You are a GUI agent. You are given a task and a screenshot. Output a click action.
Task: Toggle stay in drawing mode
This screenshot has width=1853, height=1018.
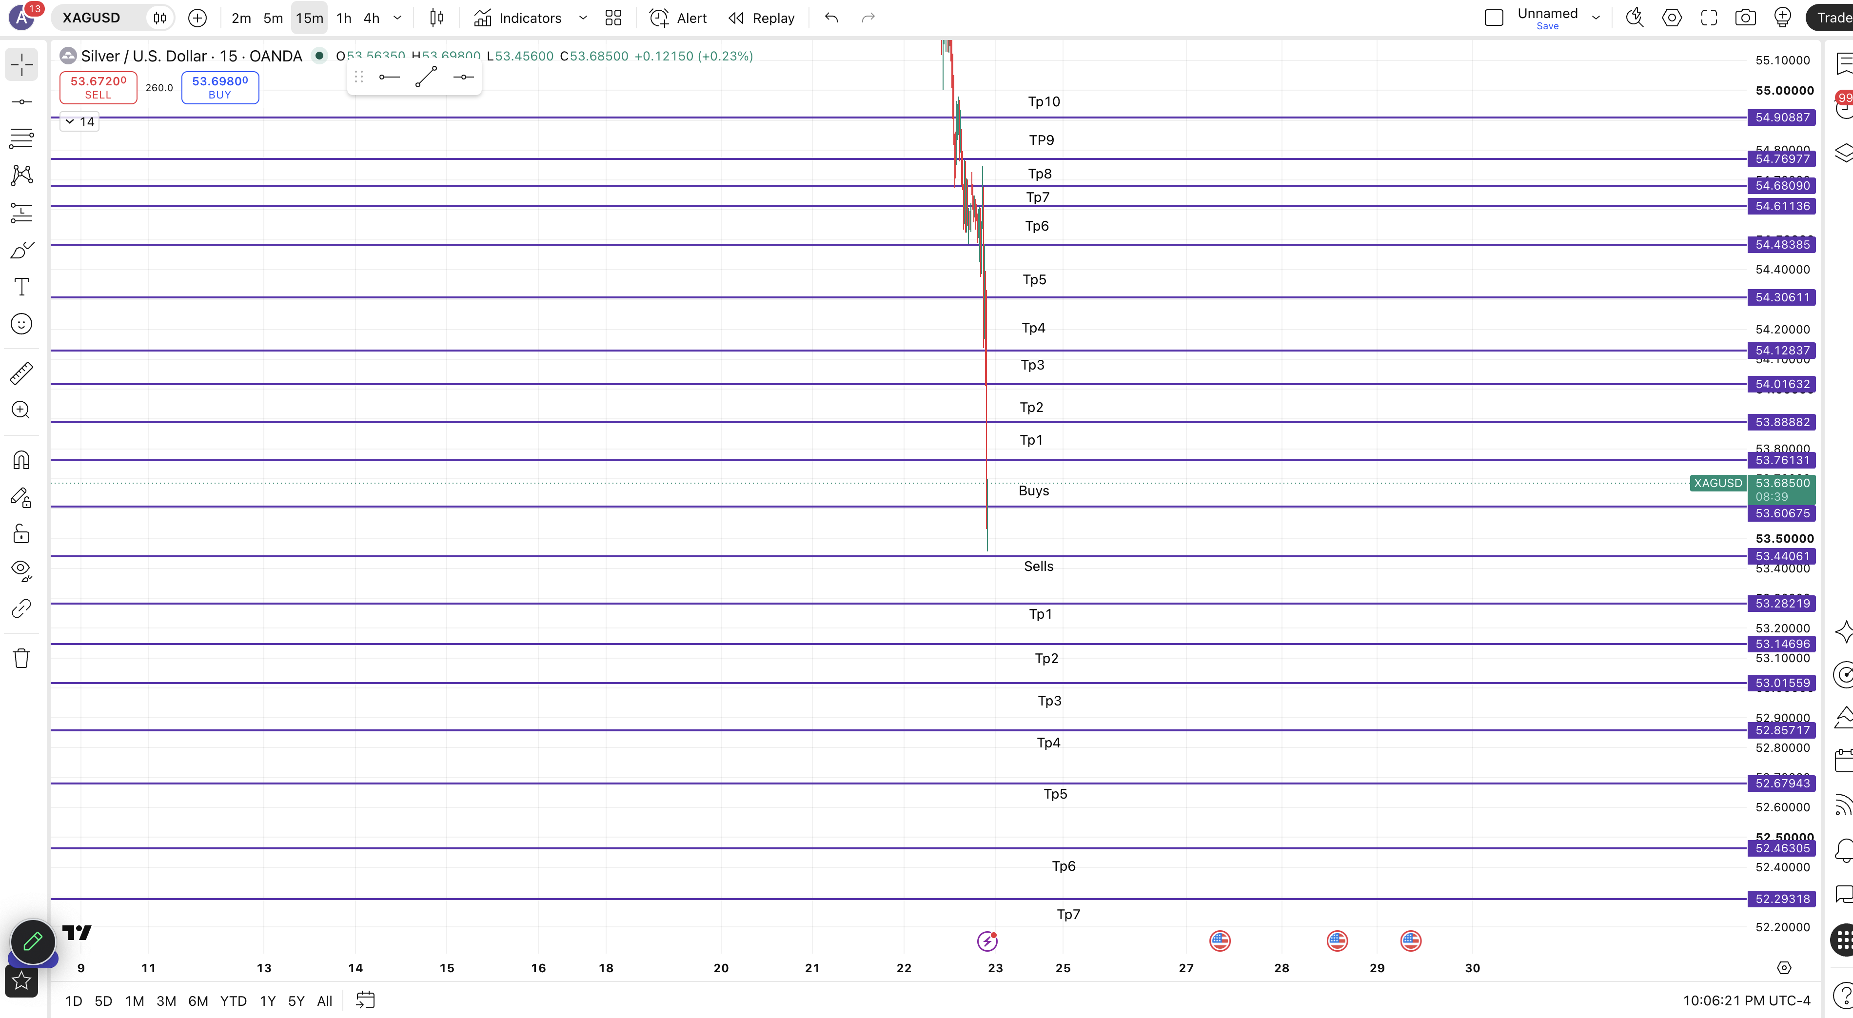21,497
